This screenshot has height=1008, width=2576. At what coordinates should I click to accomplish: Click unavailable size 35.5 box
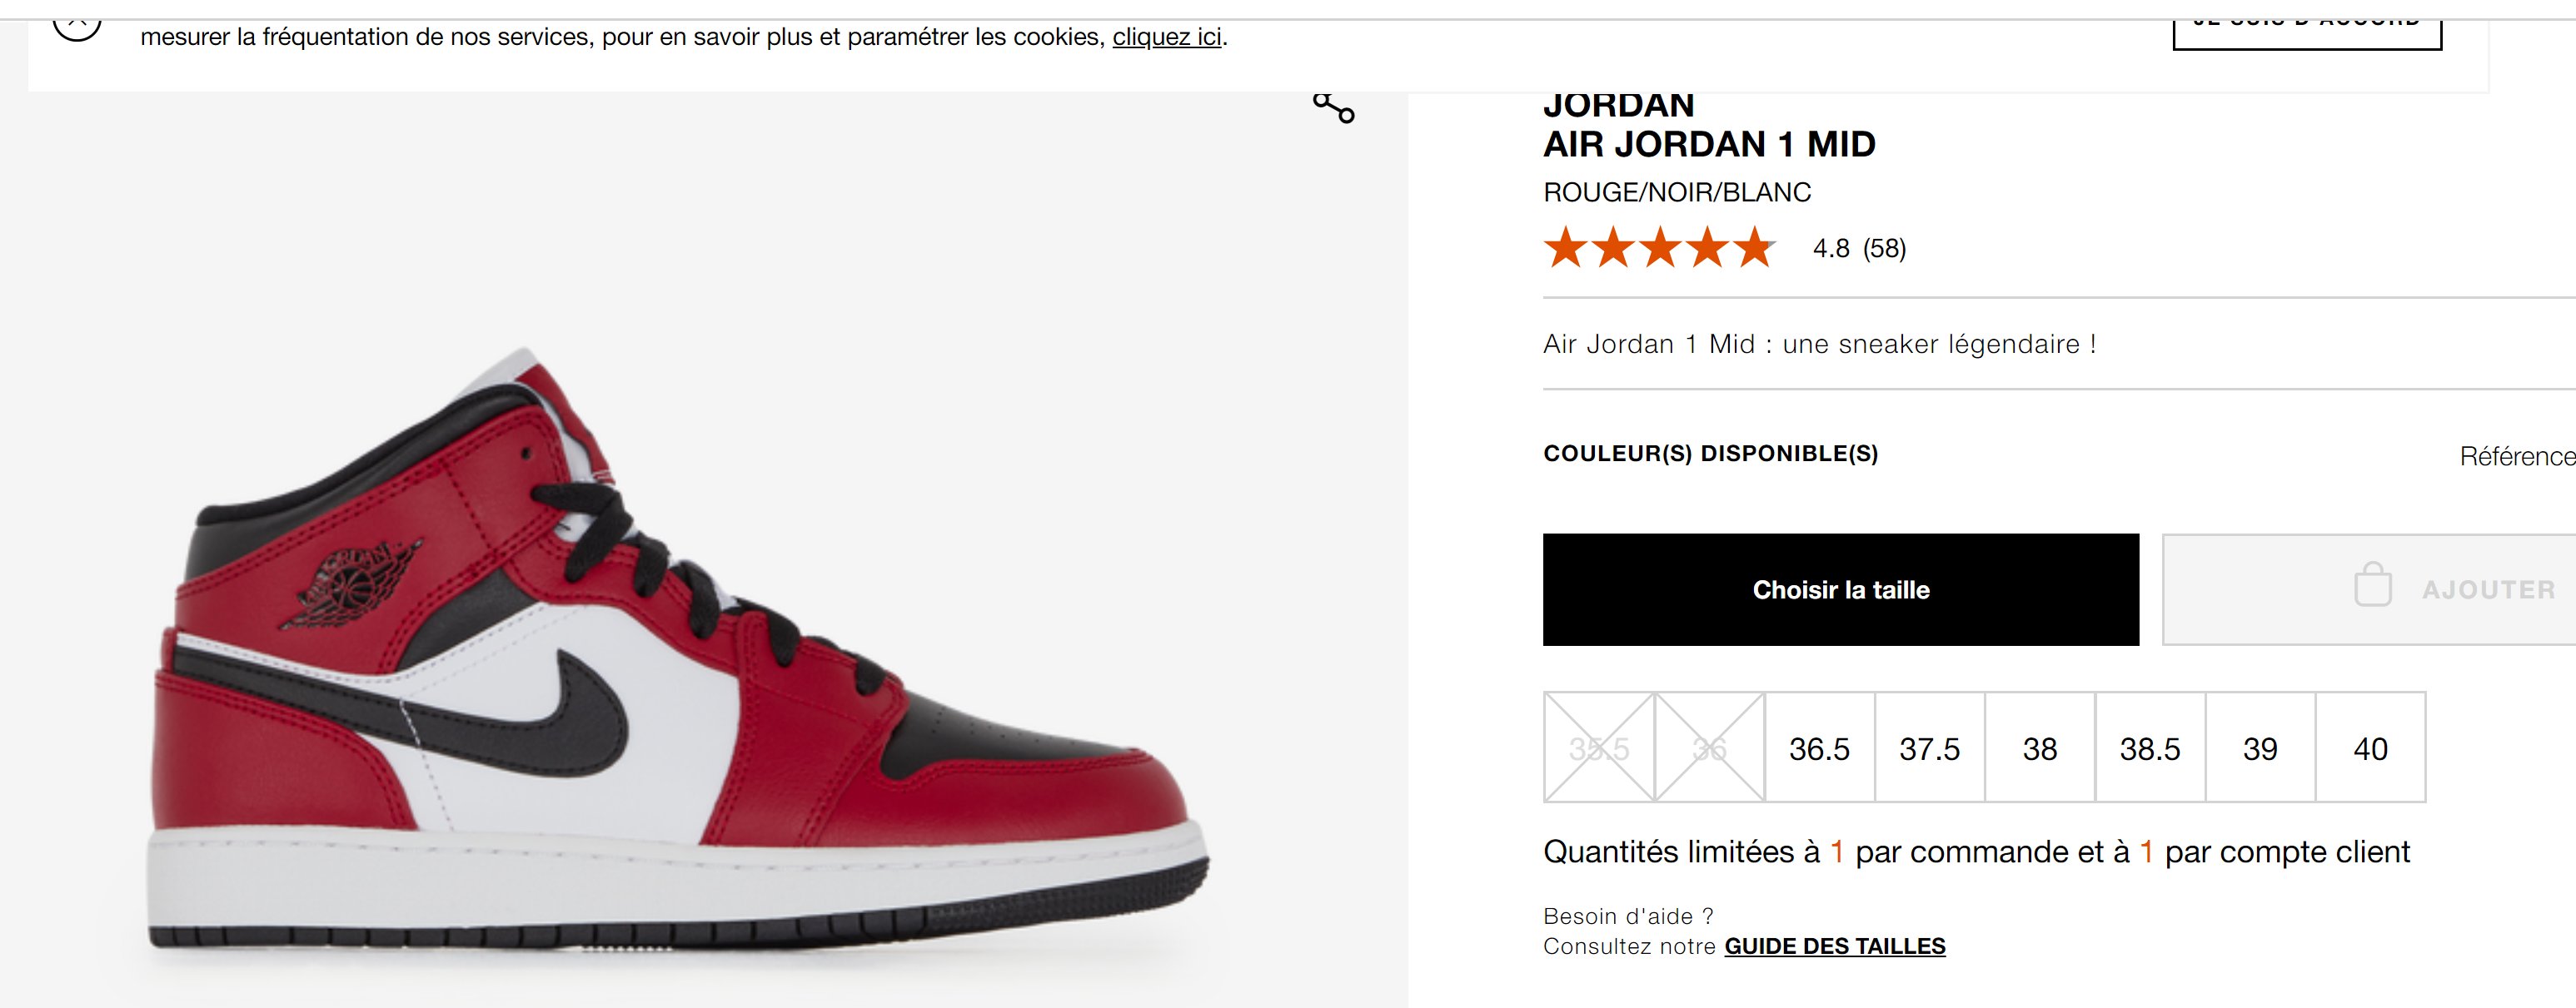1599,747
